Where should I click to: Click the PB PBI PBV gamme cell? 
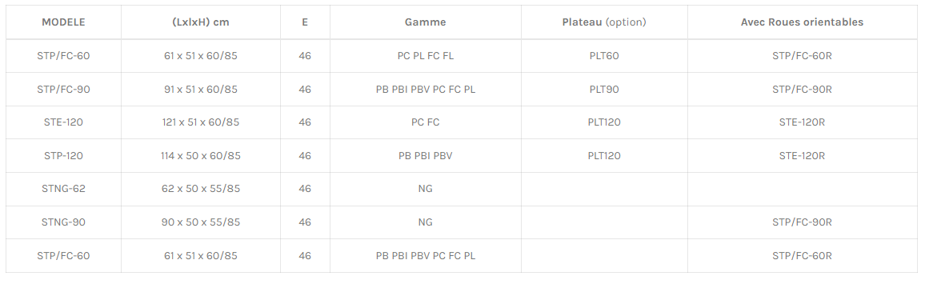click(426, 156)
